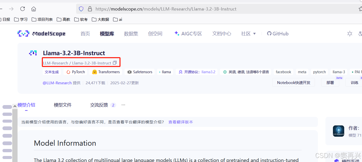This screenshot has width=362, height=162.
Task: Click the llama-3 tag
Action: click(339, 72)
